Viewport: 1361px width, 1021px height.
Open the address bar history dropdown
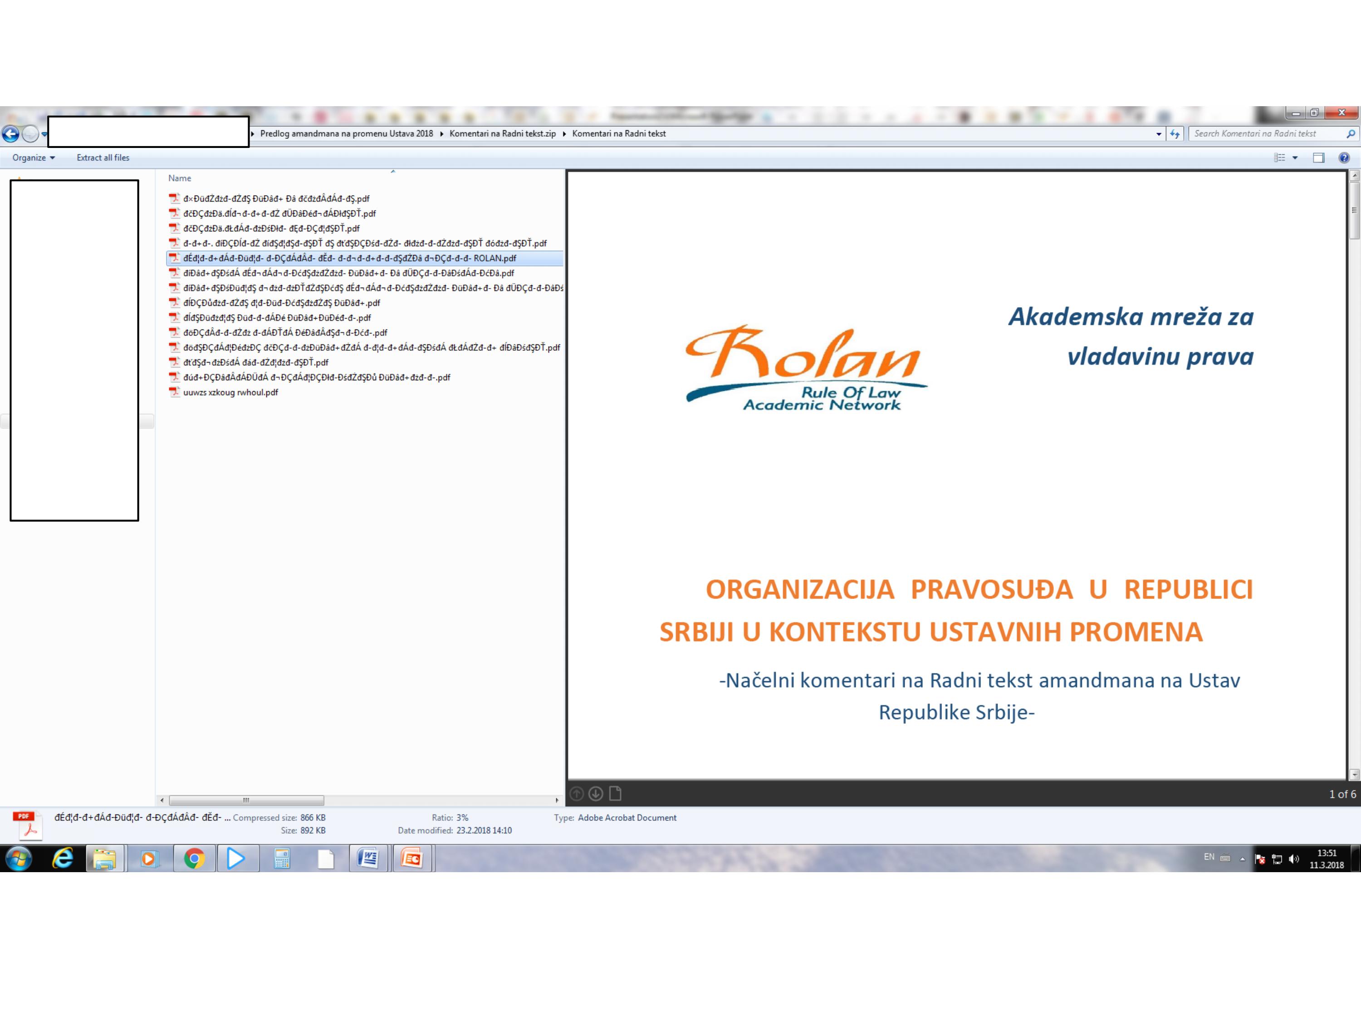[1159, 133]
